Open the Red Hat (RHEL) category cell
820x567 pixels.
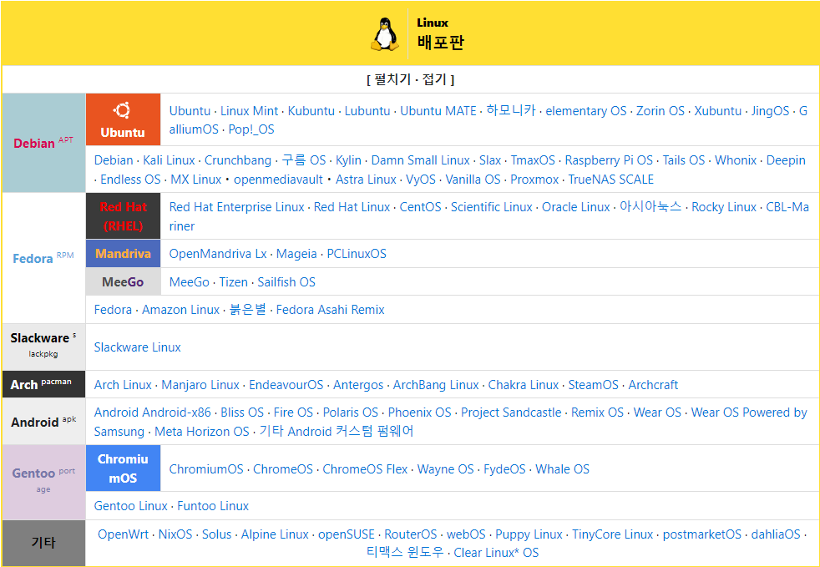pyautogui.click(x=123, y=216)
